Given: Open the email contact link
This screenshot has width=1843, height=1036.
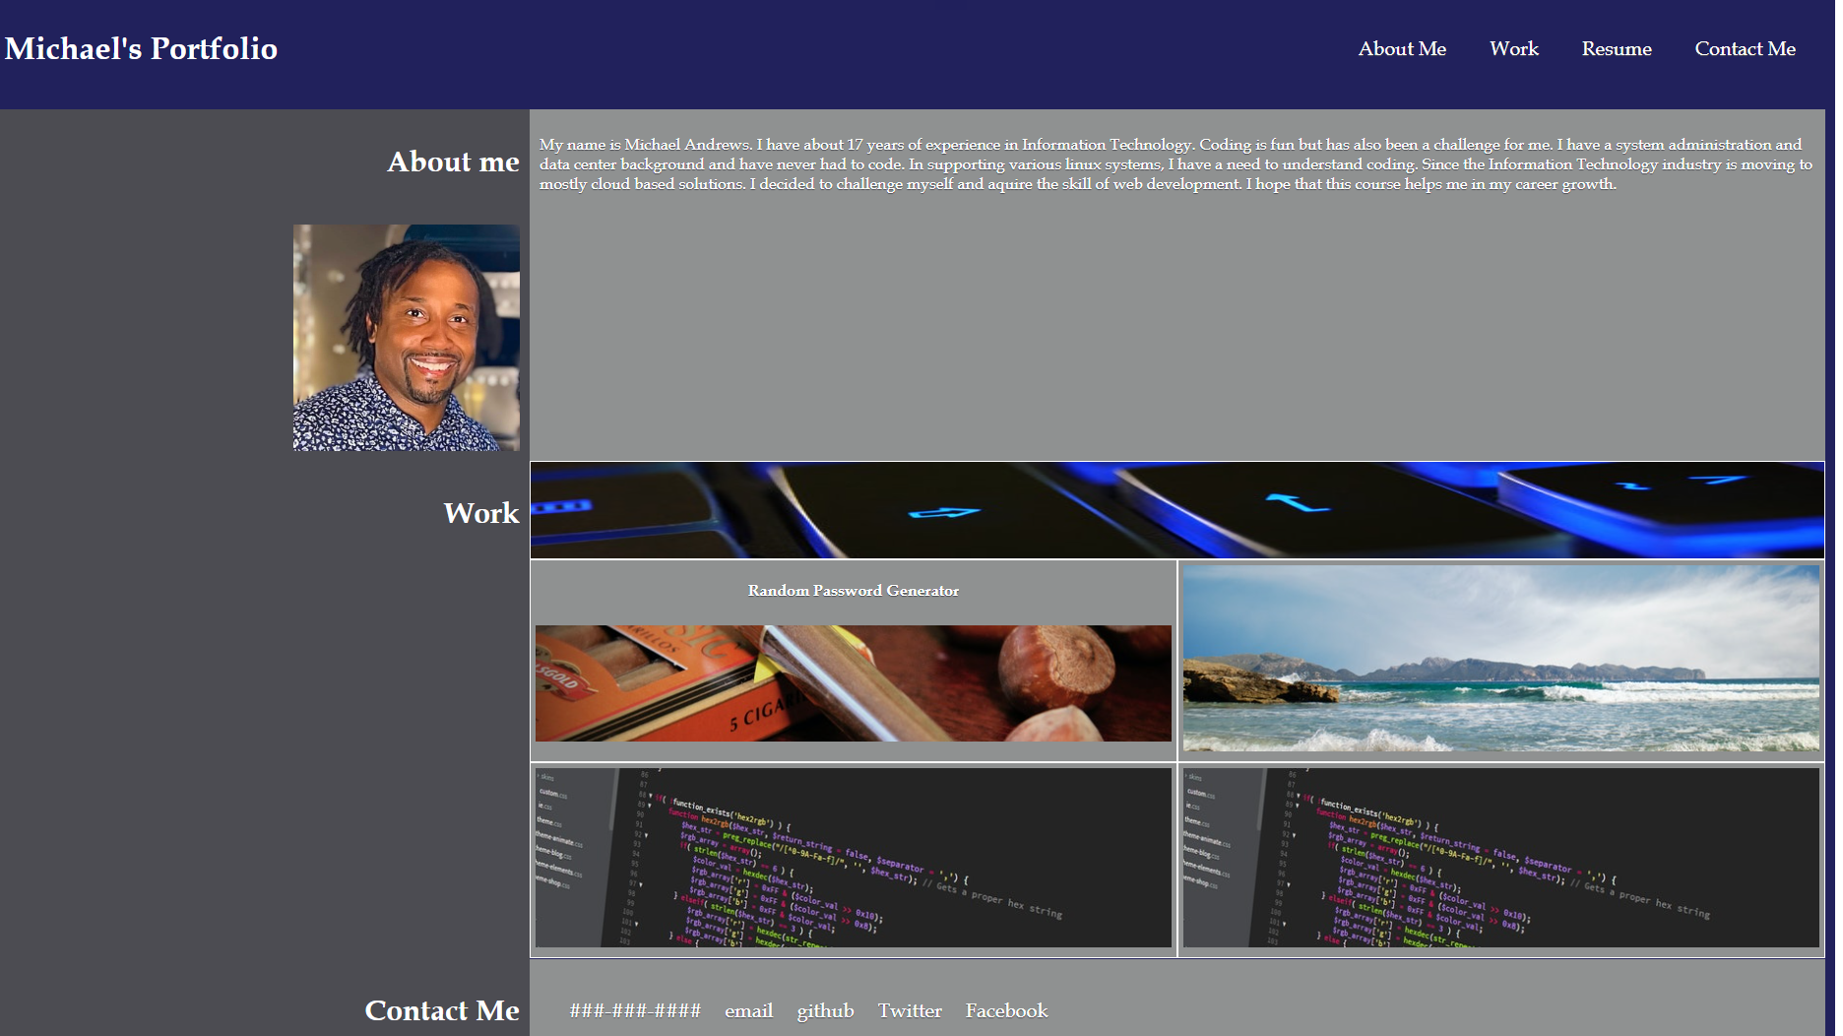Looking at the screenshot, I should click(x=748, y=1009).
